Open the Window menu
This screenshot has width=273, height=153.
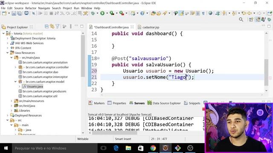[87, 8]
